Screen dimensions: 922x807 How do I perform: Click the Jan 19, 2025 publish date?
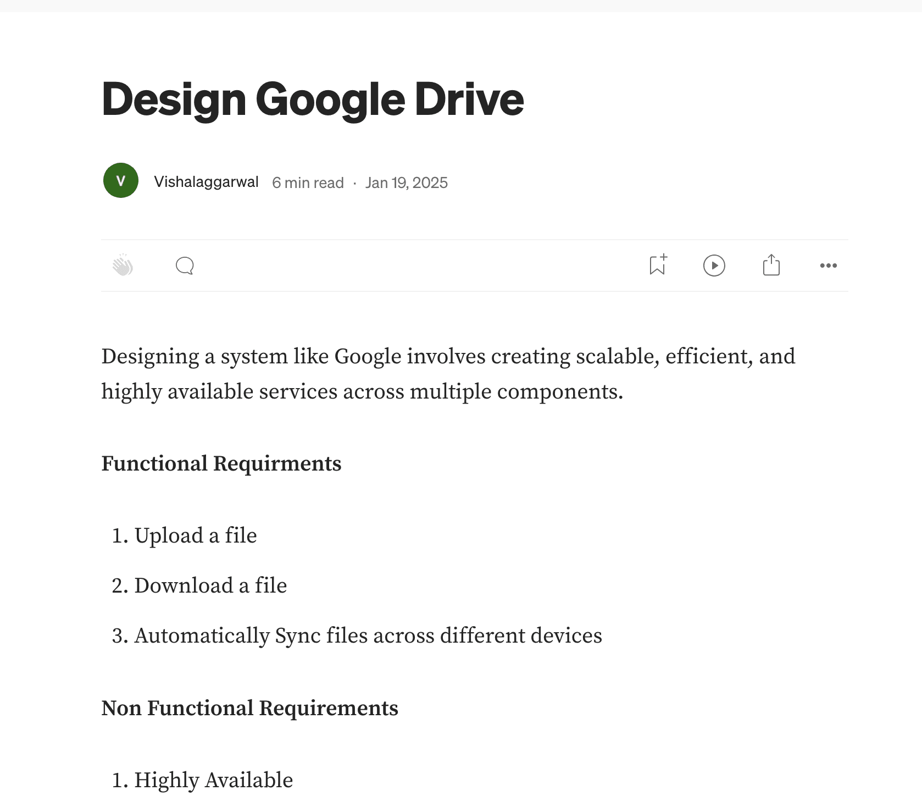(407, 183)
